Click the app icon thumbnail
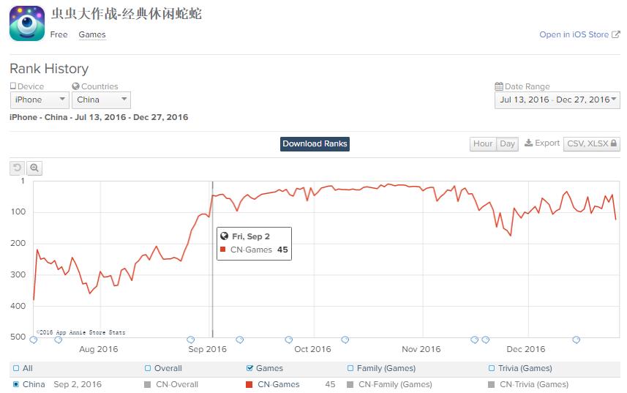The image size is (627, 393). (27, 23)
